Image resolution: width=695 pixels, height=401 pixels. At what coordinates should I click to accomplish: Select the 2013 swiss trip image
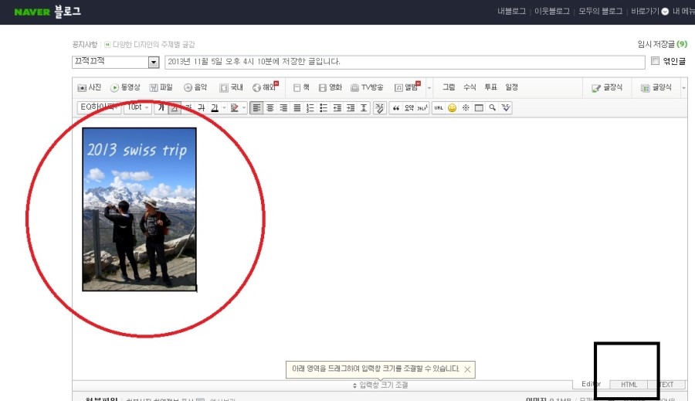point(139,209)
